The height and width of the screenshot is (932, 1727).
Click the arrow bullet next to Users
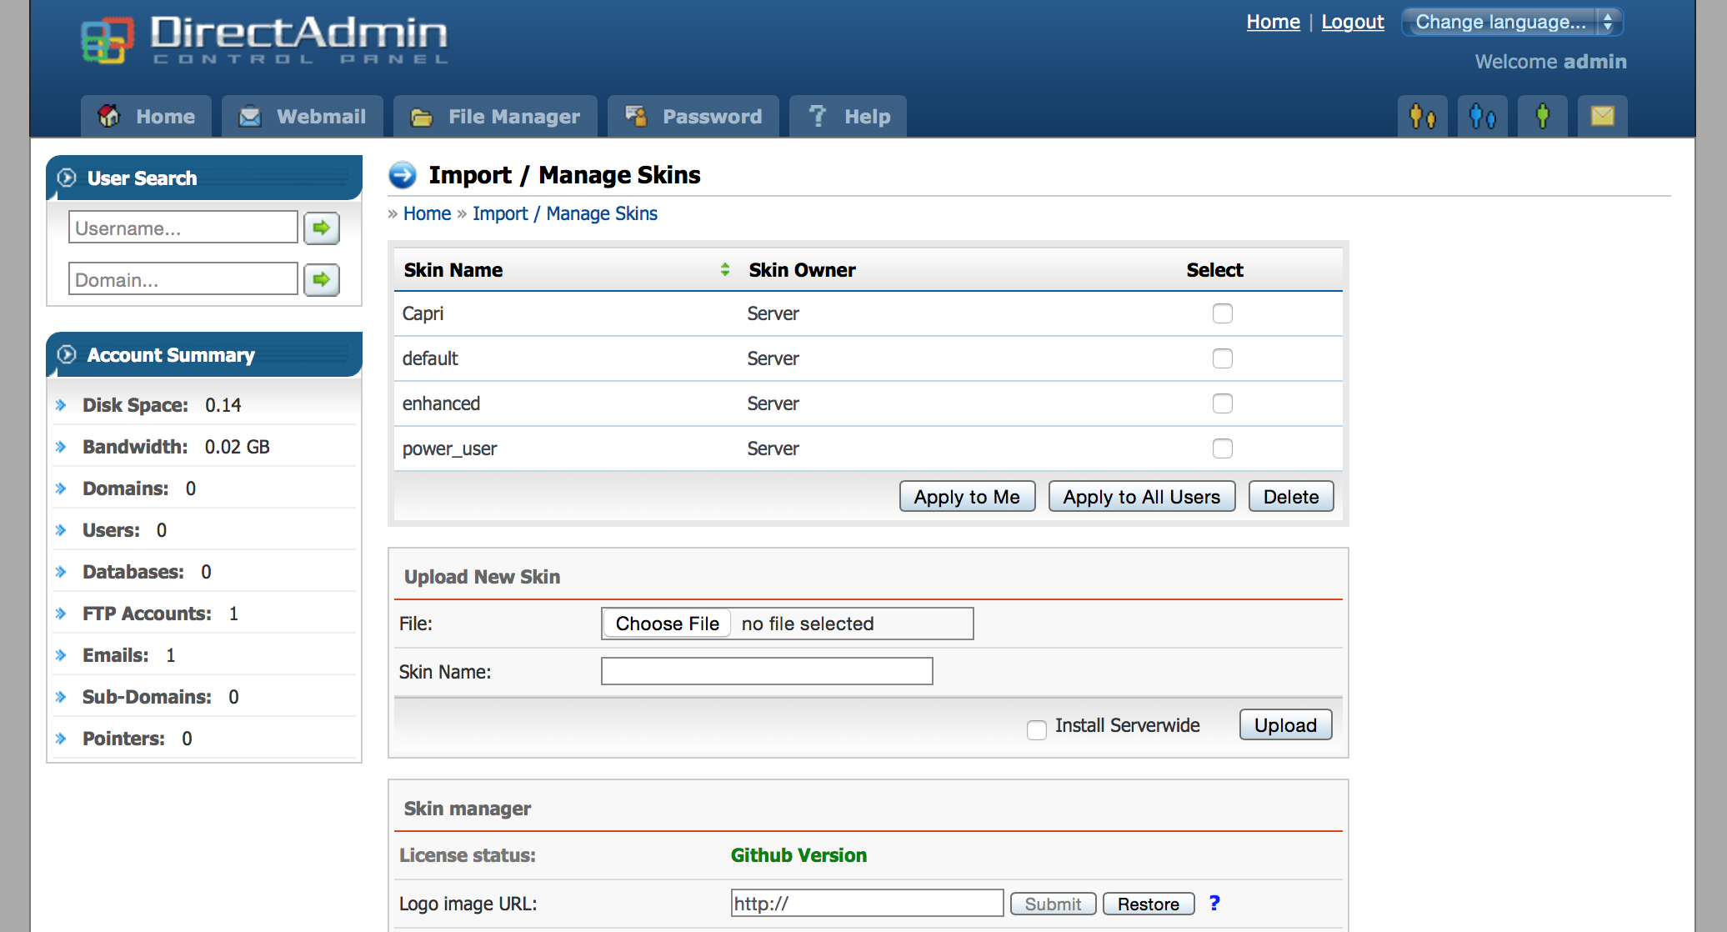61,530
